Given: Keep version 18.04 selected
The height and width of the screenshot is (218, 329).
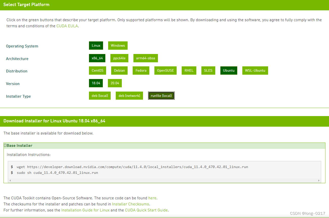Looking at the screenshot, I should pos(96,83).
